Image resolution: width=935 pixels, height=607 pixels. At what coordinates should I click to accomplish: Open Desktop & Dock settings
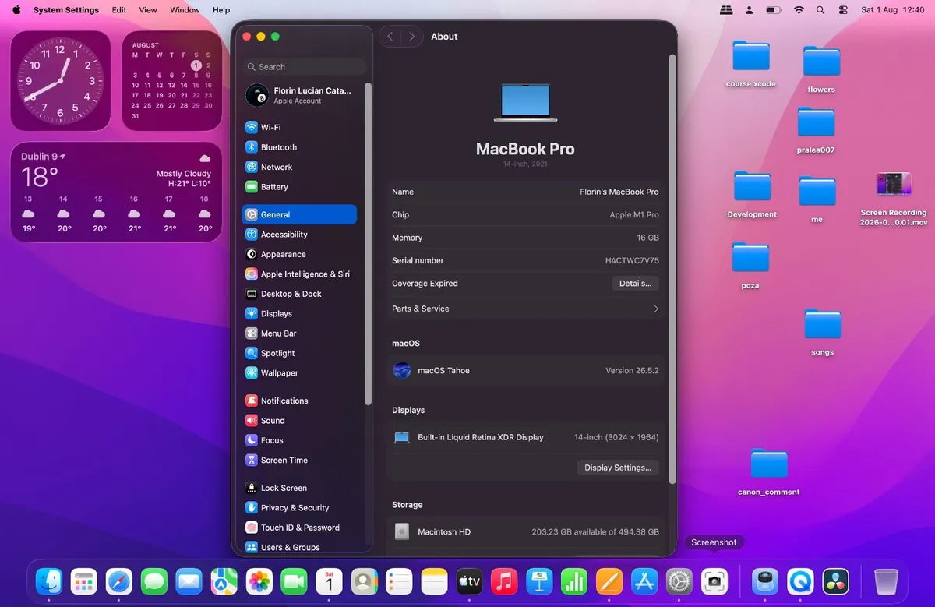coord(299,294)
